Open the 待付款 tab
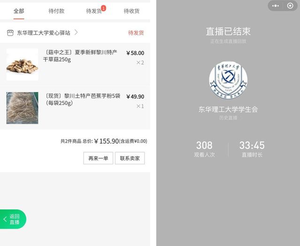The height and width of the screenshot is (246, 300). coord(56,11)
